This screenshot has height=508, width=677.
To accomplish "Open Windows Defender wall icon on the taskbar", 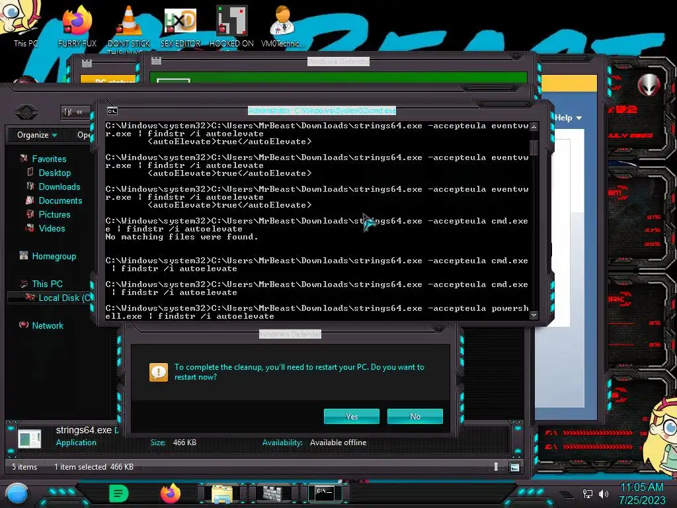I will click(x=273, y=493).
